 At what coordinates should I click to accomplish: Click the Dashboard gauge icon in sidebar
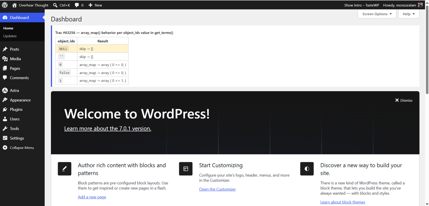click(5, 17)
